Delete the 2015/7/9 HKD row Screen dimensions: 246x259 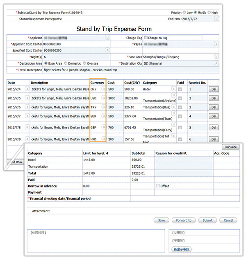[x=214, y=139]
